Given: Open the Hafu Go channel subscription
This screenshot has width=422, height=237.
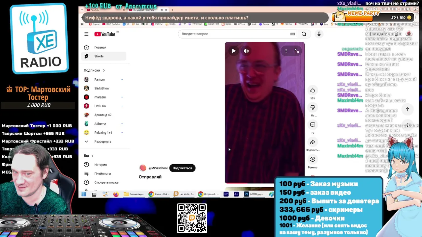Looking at the screenshot, I should click(x=104, y=106).
